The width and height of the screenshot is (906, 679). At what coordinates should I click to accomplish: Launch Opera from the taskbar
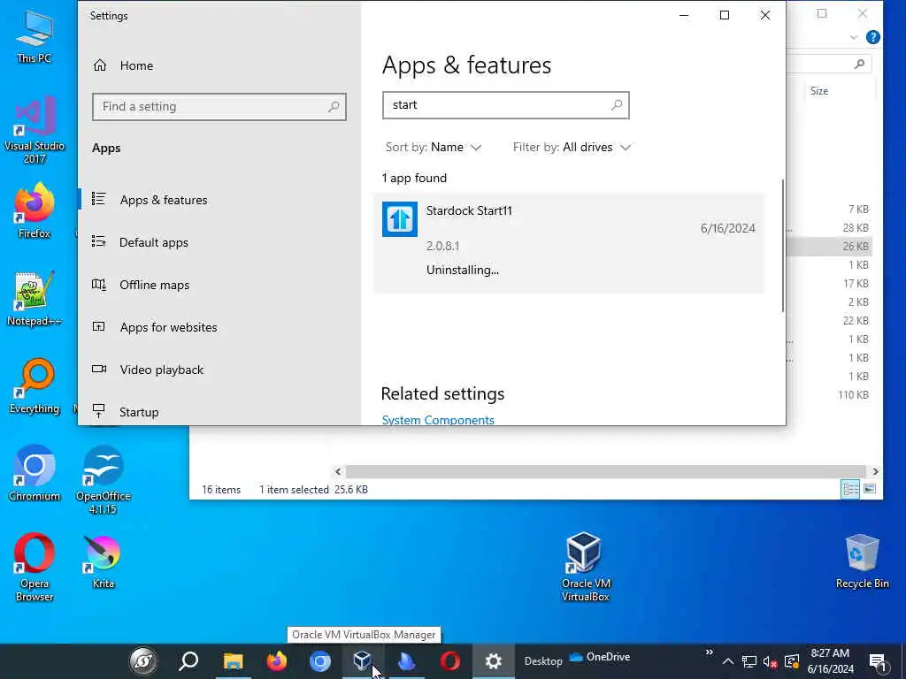pos(450,661)
